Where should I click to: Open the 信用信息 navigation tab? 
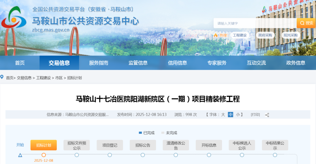[178, 63]
